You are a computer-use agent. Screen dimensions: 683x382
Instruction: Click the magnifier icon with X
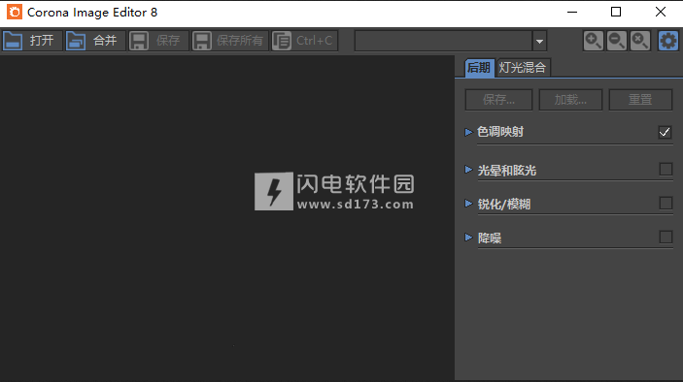640,41
